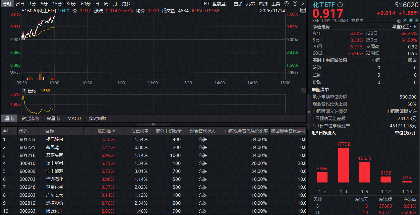Add 化工ETF via the plus icon

click(x=416, y=20)
